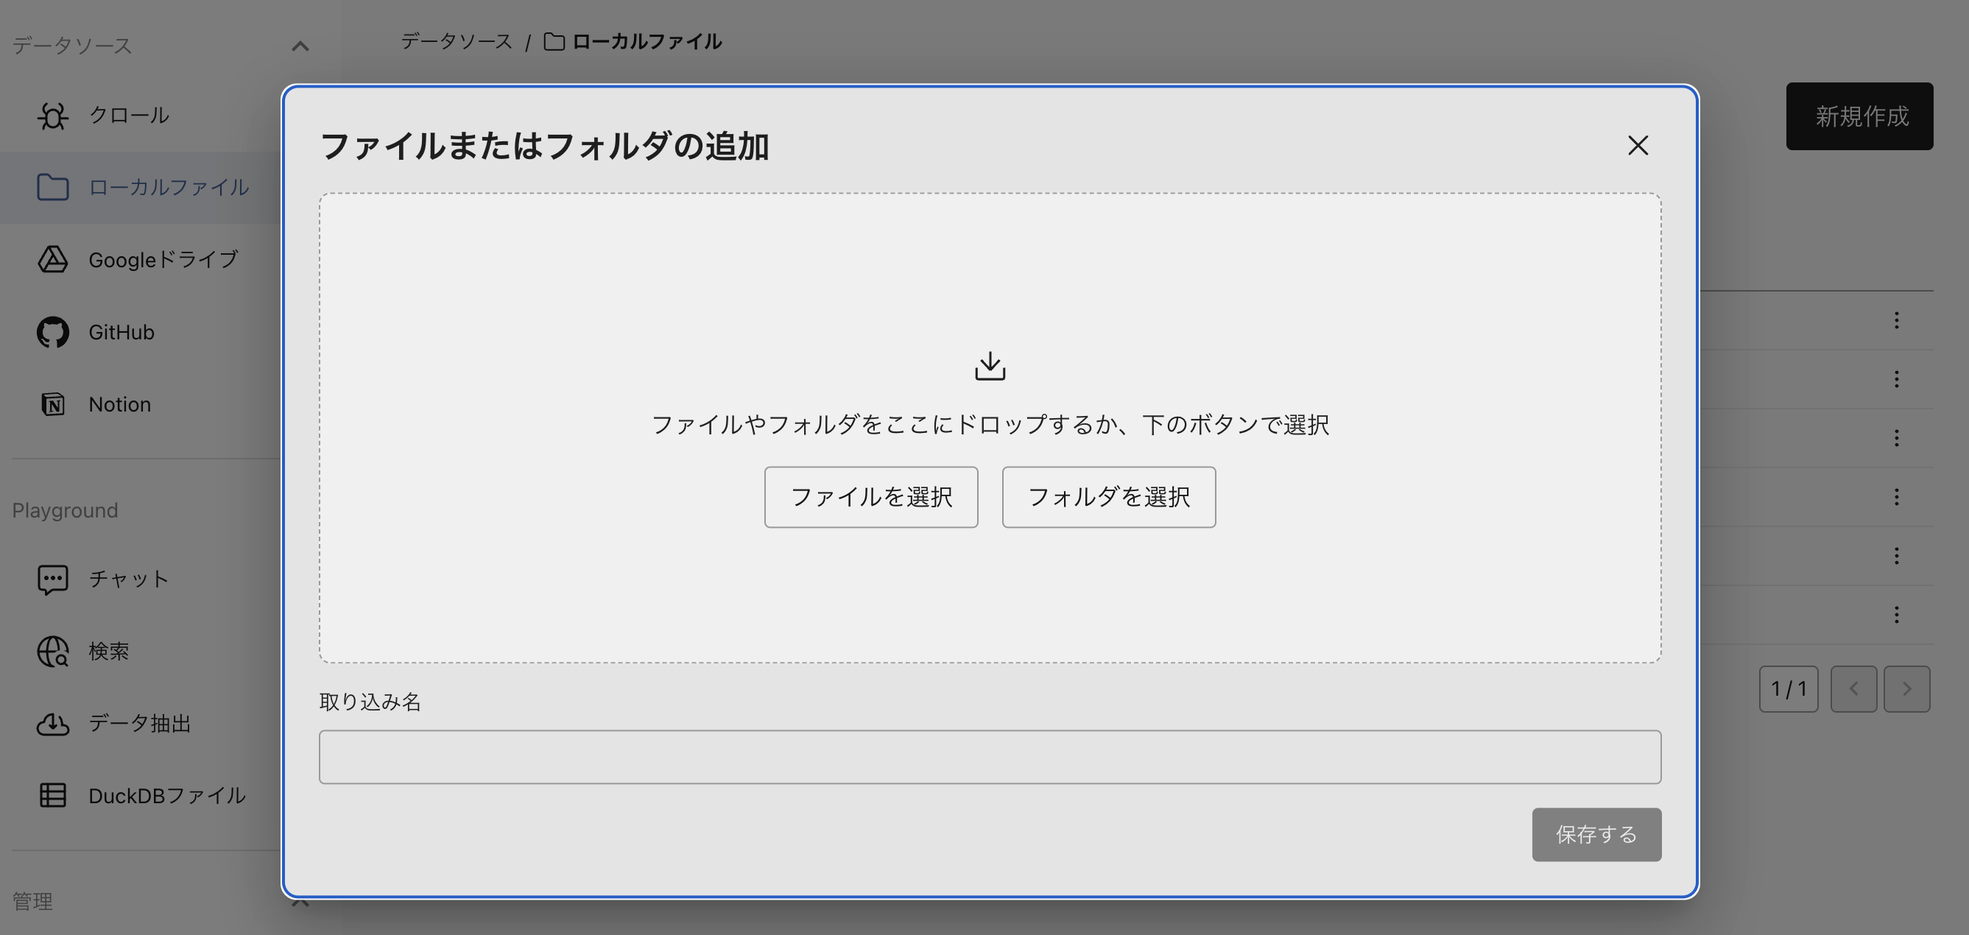
Task: Click the 取り込み名 text field
Action: [990, 757]
